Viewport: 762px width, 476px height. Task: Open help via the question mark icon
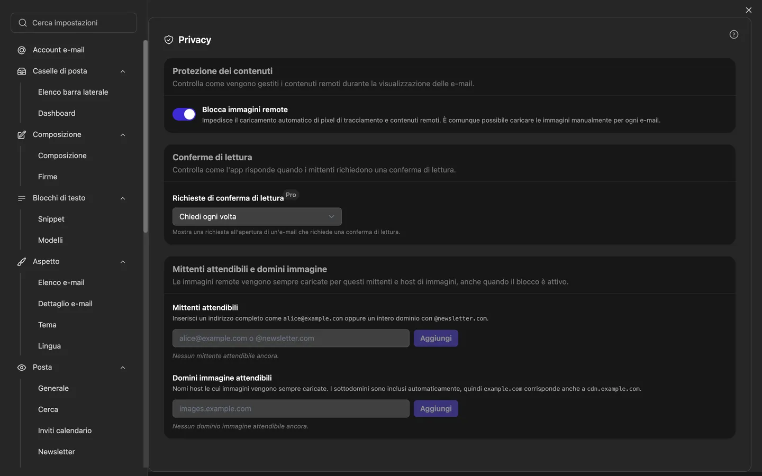pos(734,34)
